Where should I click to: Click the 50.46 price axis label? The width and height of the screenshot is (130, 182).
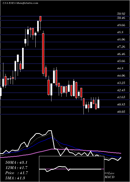(x=121, y=18)
